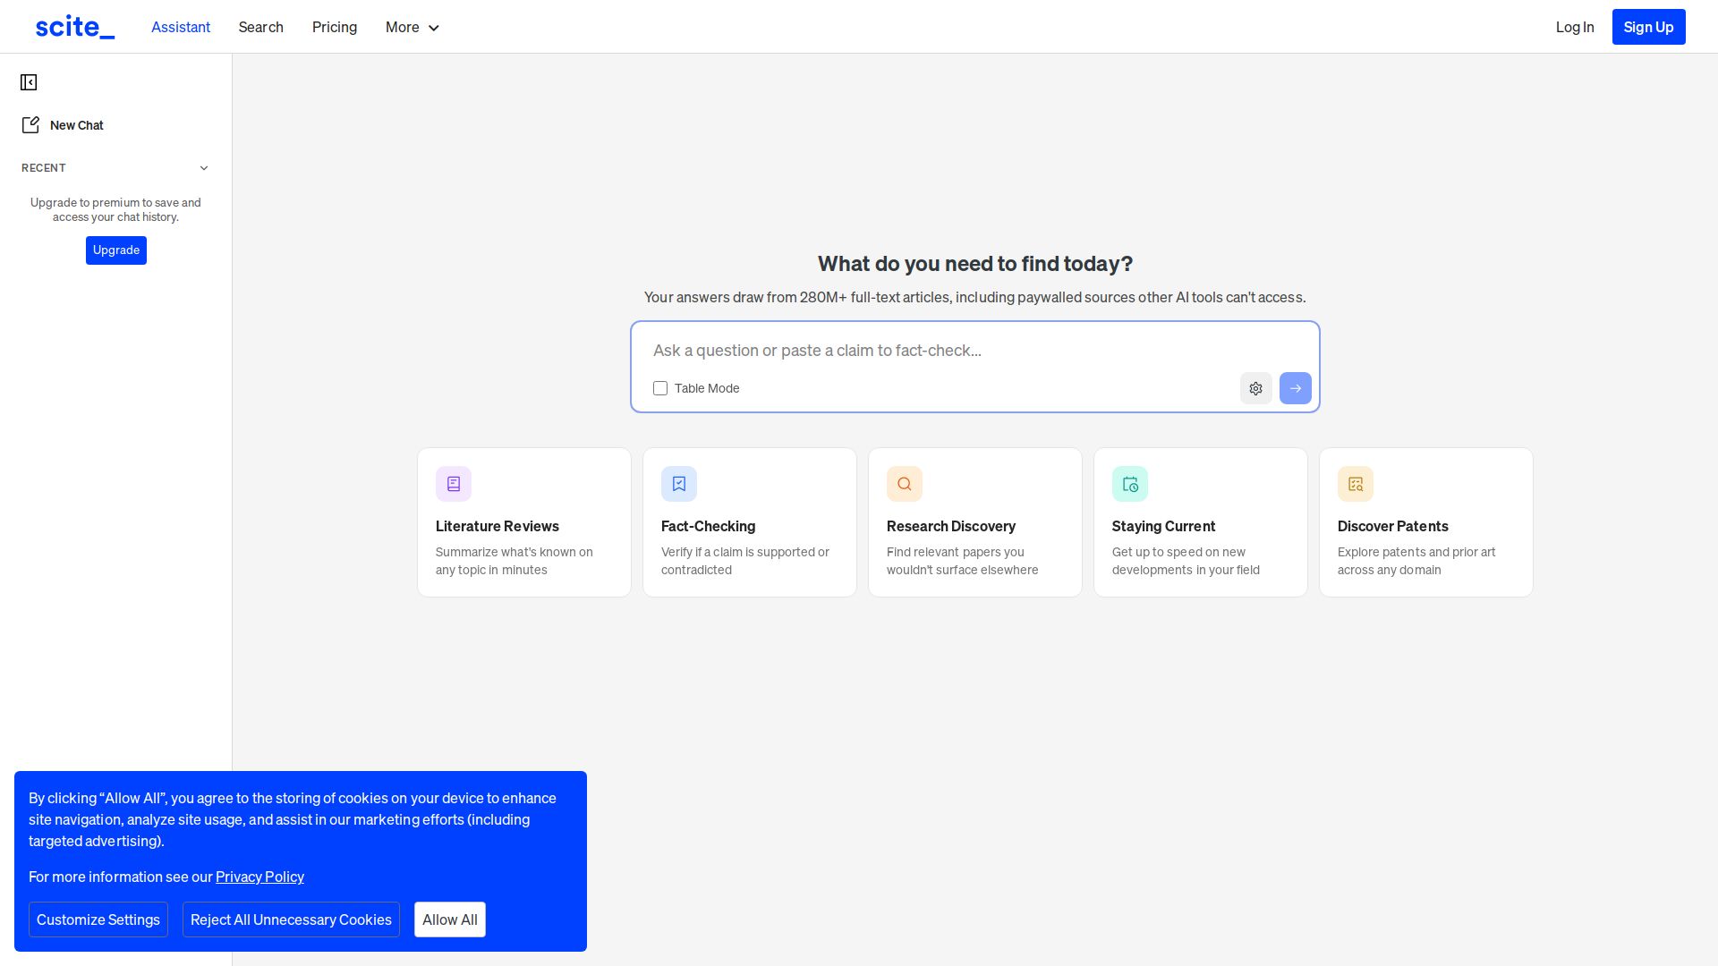1718x966 pixels.
Task: Enable the Table Mode checkbox
Action: click(660, 388)
